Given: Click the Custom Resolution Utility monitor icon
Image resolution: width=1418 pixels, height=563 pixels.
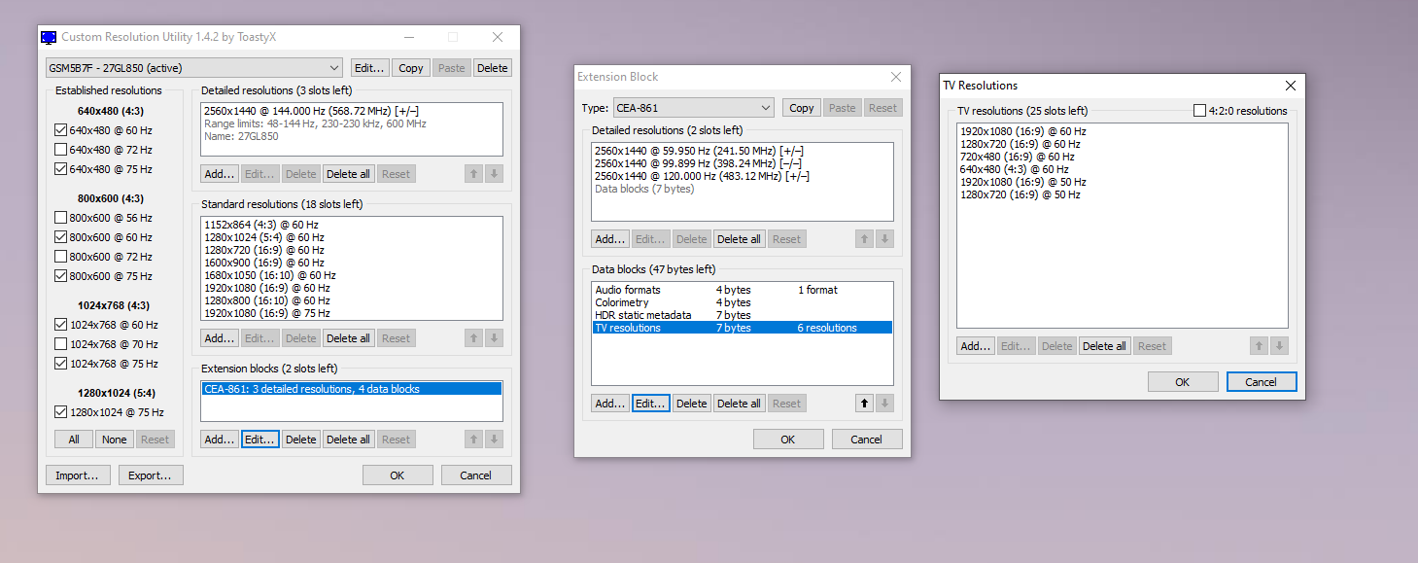Looking at the screenshot, I should point(49,38).
